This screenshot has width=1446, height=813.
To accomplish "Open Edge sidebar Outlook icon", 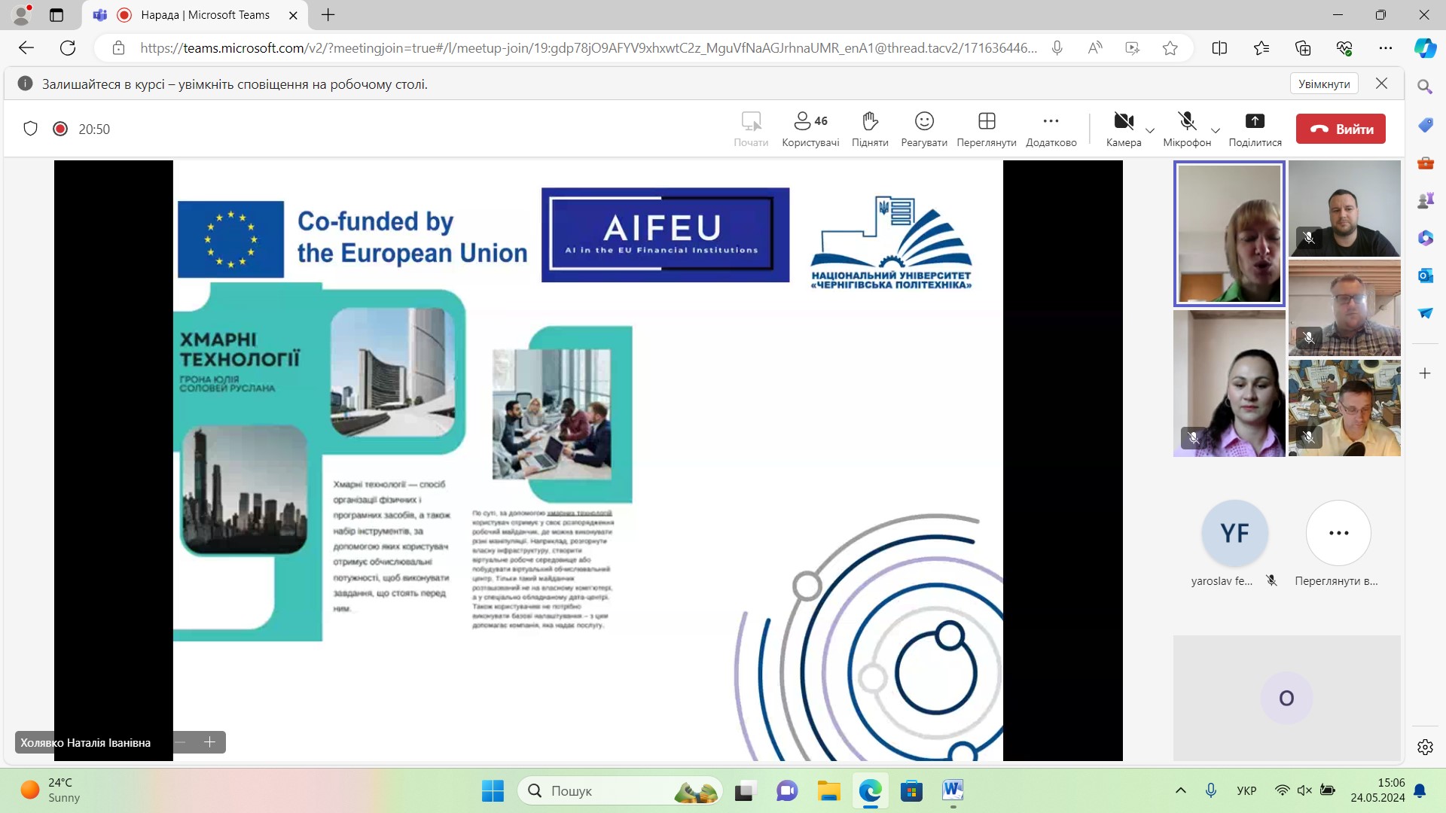I will 1425,276.
